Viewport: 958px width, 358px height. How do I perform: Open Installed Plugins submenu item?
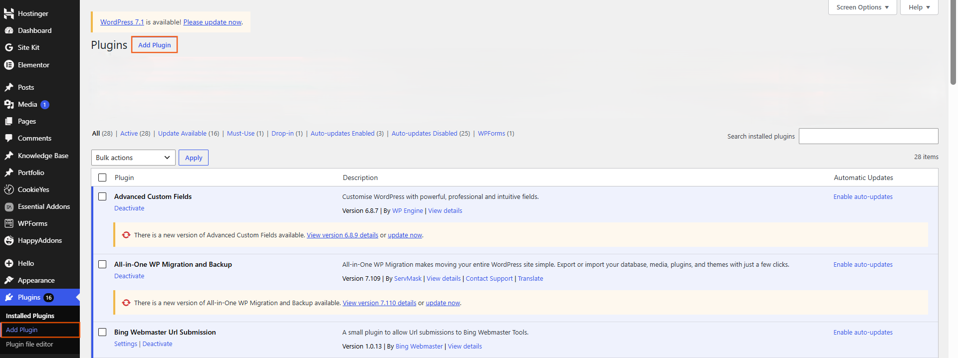click(30, 316)
